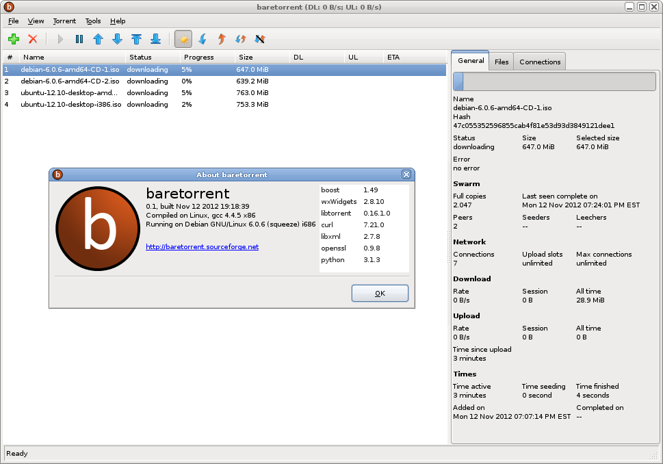Open combined rate limit settings (dual arrows)
The height and width of the screenshot is (464, 663).
point(239,39)
